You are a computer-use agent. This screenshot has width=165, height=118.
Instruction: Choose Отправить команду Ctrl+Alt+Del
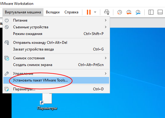click(x=56, y=43)
